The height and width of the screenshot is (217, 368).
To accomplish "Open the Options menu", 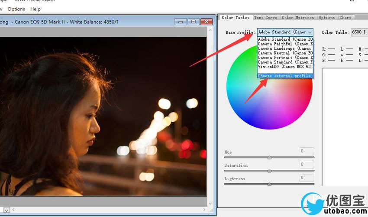I will point(16,9).
